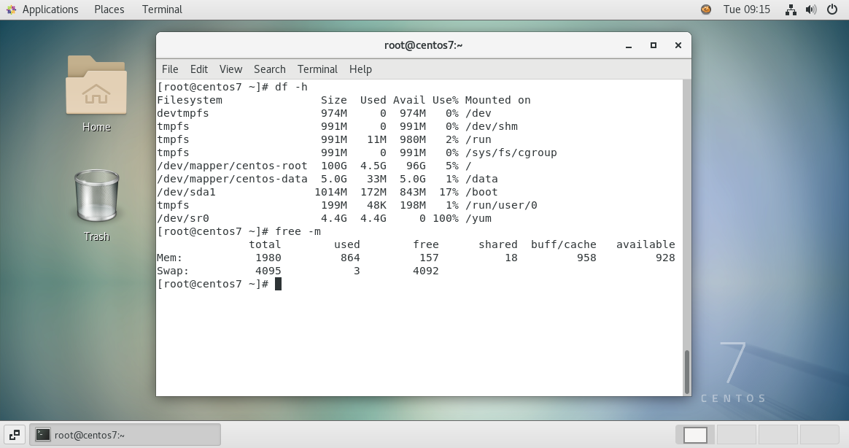Click the 'Swap:' row label
This screenshot has width=849, height=448.
click(174, 271)
